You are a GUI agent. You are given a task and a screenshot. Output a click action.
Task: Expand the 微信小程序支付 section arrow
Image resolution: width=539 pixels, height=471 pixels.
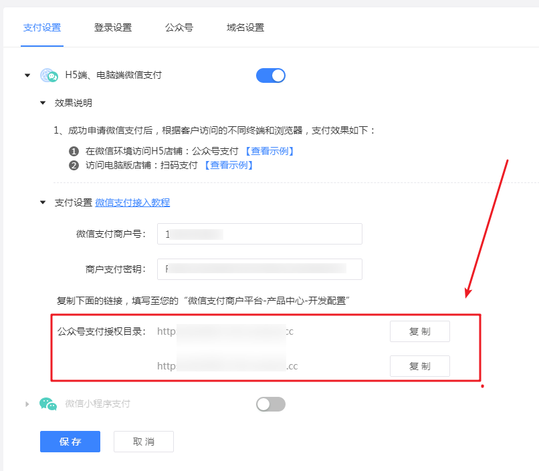pyautogui.click(x=27, y=404)
